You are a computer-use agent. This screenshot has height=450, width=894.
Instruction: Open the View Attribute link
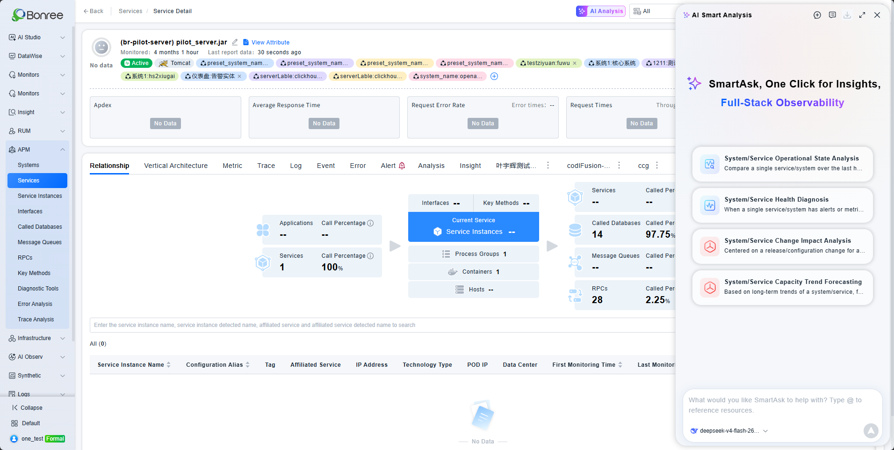tap(266, 42)
